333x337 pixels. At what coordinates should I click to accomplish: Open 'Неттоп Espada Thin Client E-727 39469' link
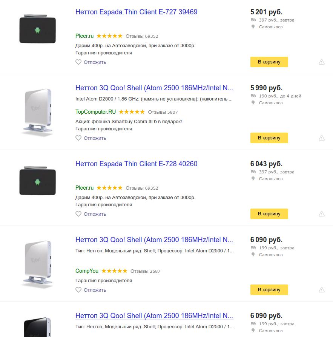(x=136, y=12)
